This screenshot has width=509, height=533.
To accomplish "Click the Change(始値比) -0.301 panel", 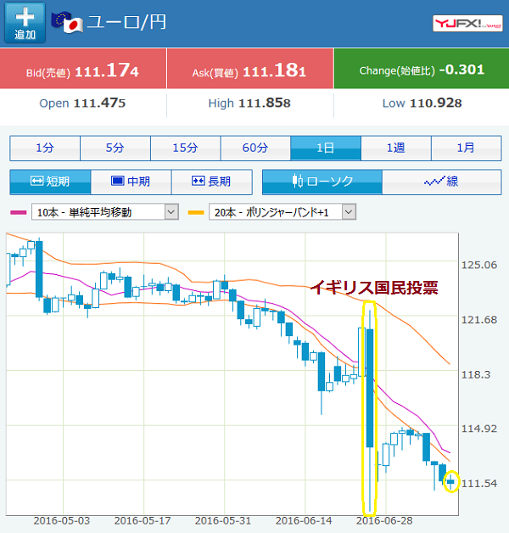I will point(422,69).
